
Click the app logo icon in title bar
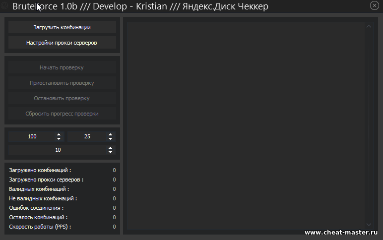tap(4, 5)
